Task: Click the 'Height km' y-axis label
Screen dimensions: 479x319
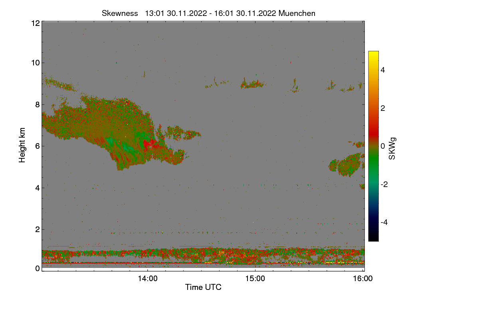Action: point(23,145)
